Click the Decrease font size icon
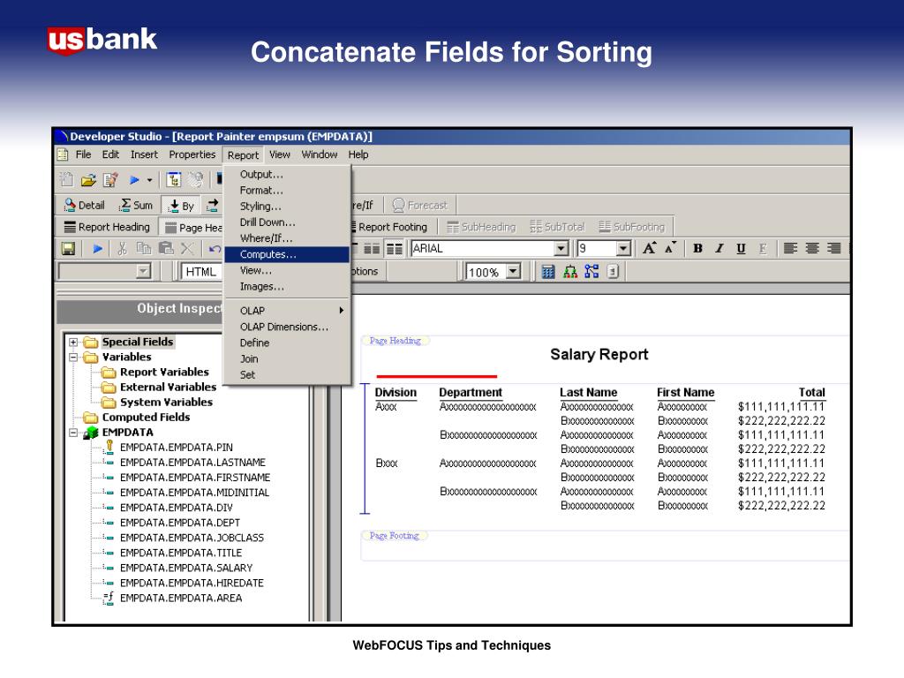The height and width of the screenshot is (678, 904). point(670,248)
